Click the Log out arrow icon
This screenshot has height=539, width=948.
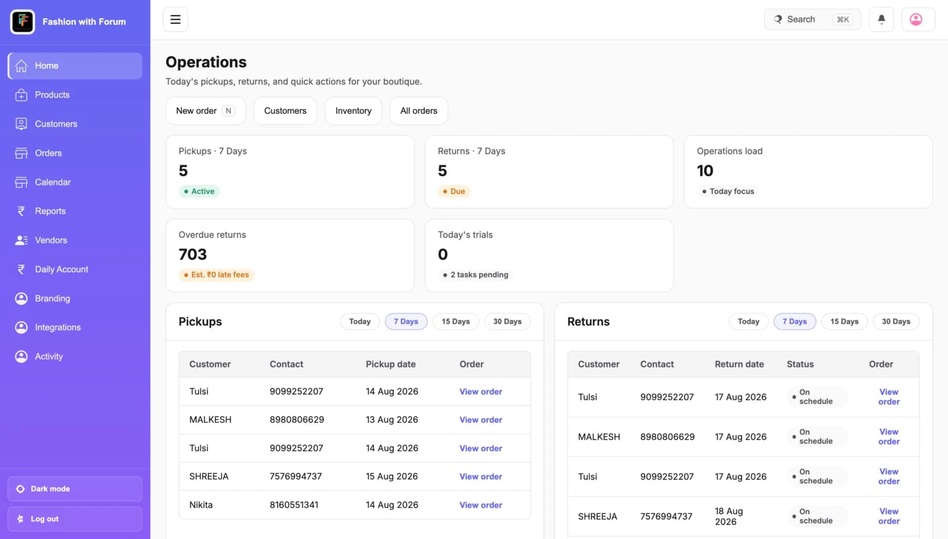pyautogui.click(x=20, y=519)
